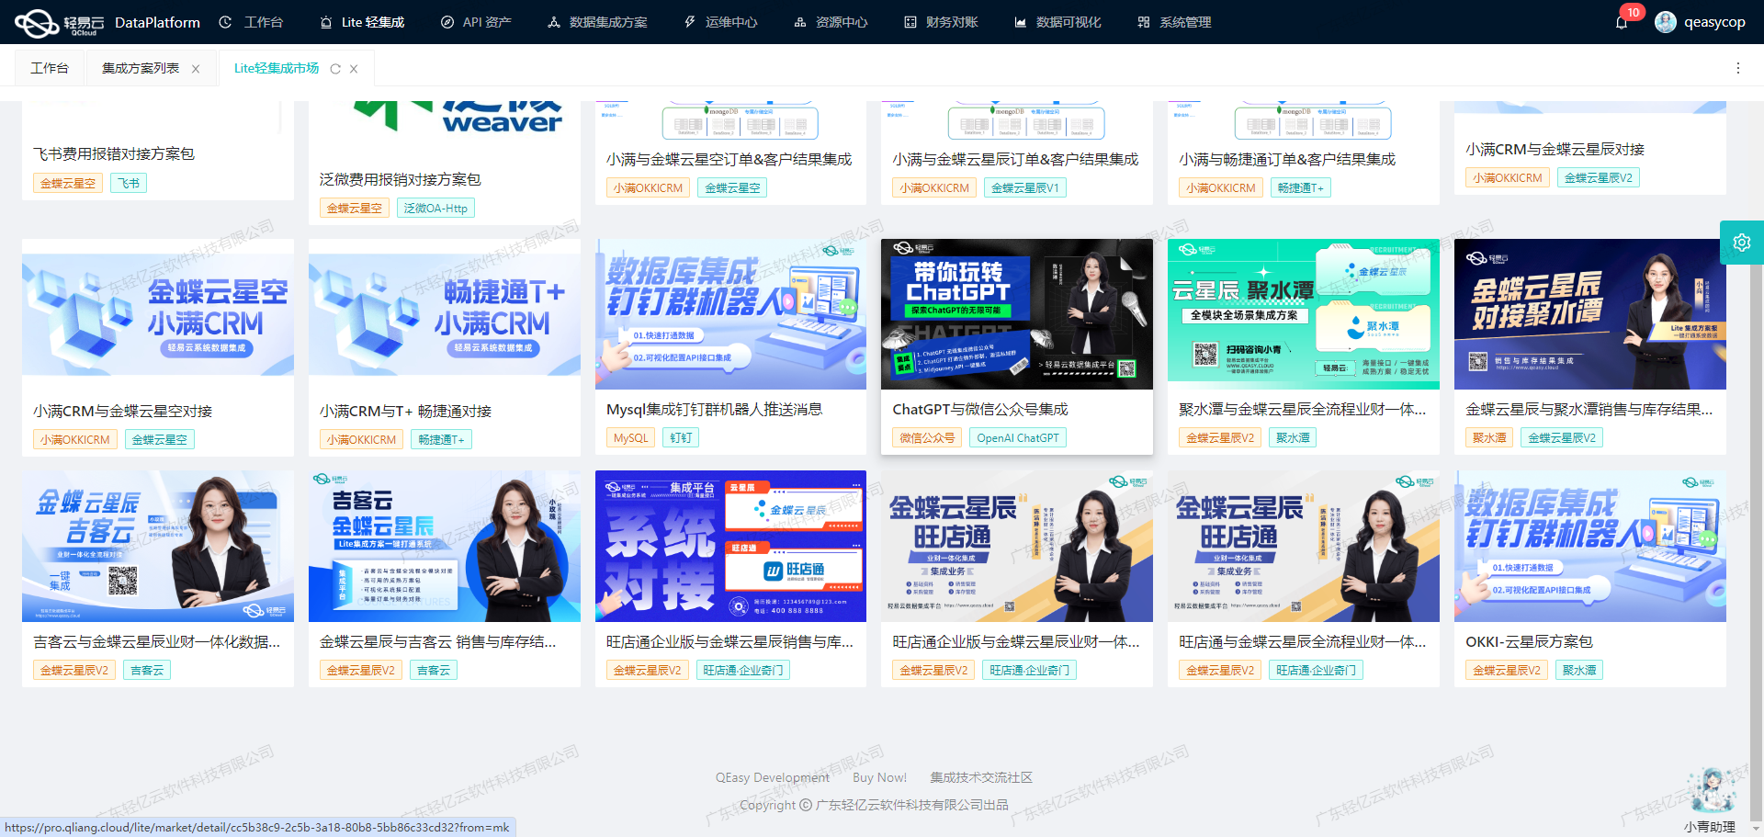Click the 金蝶云星辰V1 tag
The image size is (1764, 837).
click(1025, 188)
